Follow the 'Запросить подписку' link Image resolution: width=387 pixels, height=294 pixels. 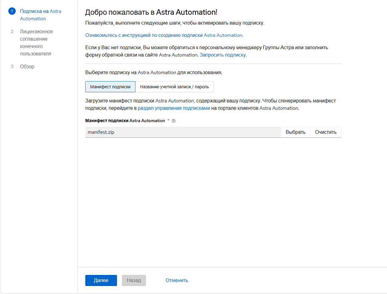coord(223,55)
